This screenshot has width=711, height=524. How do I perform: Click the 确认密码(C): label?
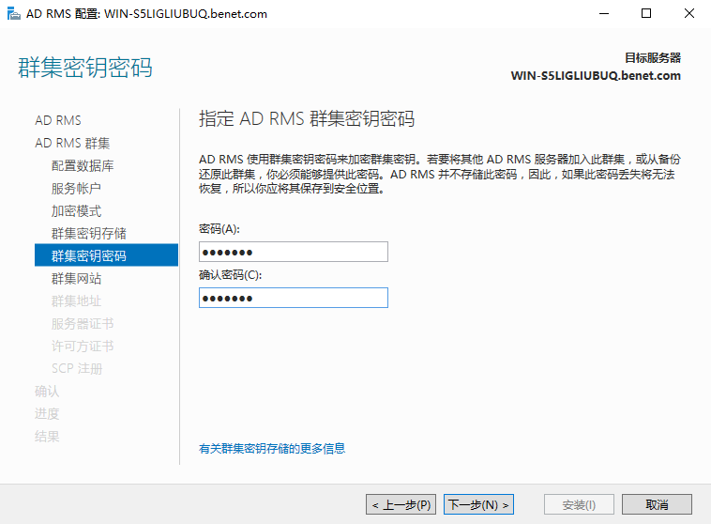click(231, 275)
